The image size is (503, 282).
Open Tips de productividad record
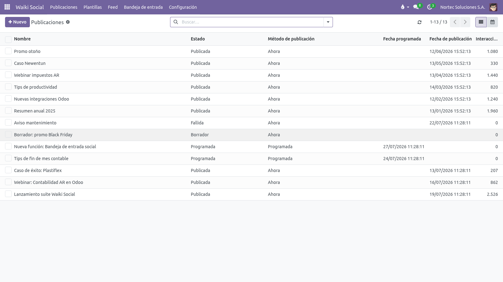36,87
